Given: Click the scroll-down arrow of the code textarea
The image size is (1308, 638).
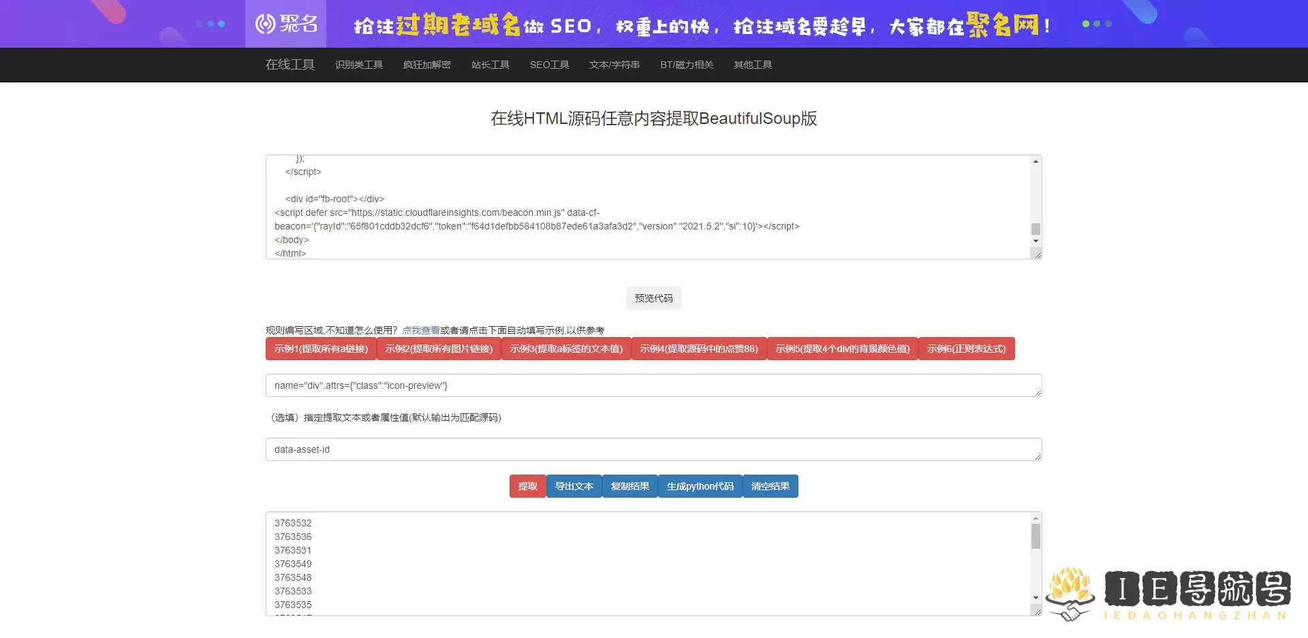Looking at the screenshot, I should click(x=1035, y=241).
